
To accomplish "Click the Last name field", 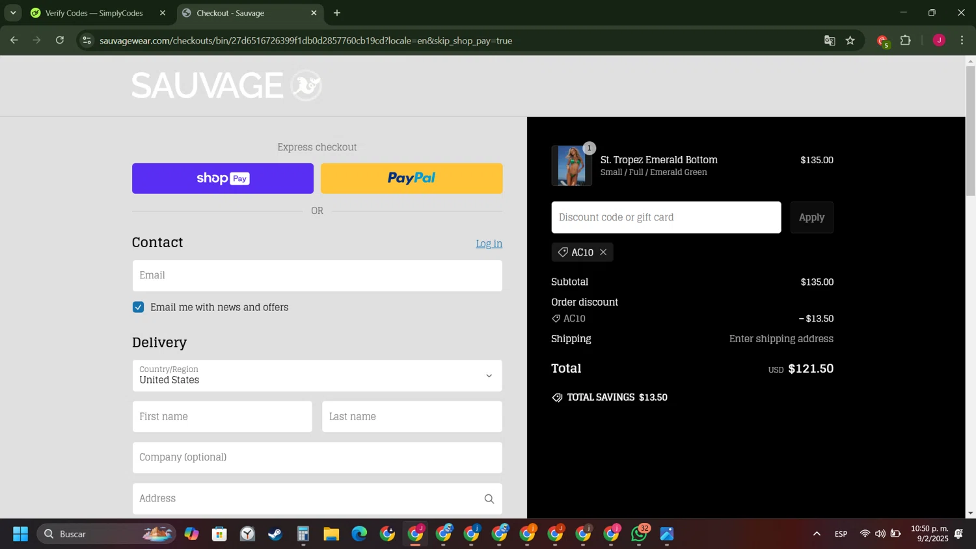I will 412,416.
